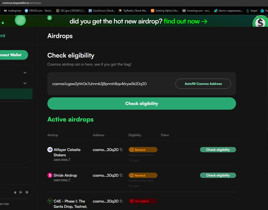The image size is (268, 210).
Task: Click Autofill Cosmos Address button
Action: click(203, 84)
